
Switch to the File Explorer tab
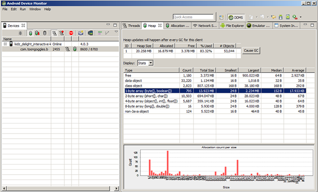[x=233, y=25]
